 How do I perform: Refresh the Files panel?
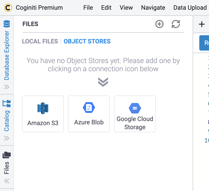(x=176, y=24)
